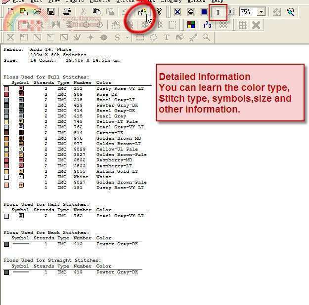Screen dimensions: 309x305
Task: Switch to half-filled circle symbol view
Action: (x=191, y=12)
